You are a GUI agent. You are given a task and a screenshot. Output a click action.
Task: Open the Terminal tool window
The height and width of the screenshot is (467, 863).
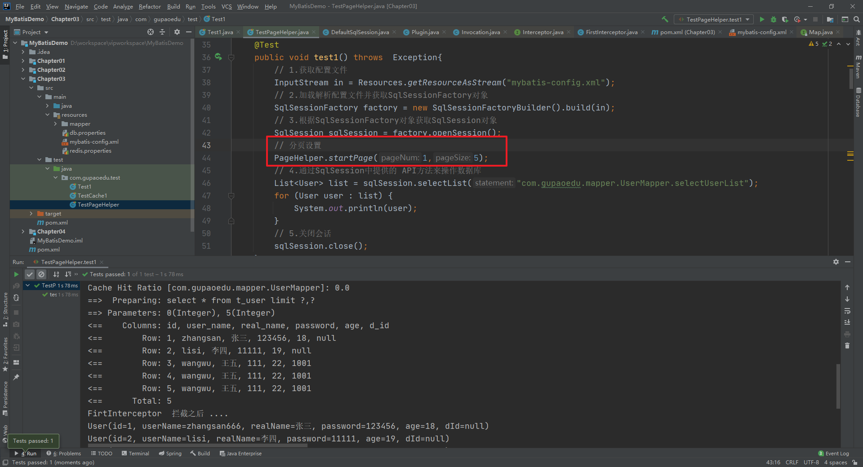pos(135,453)
